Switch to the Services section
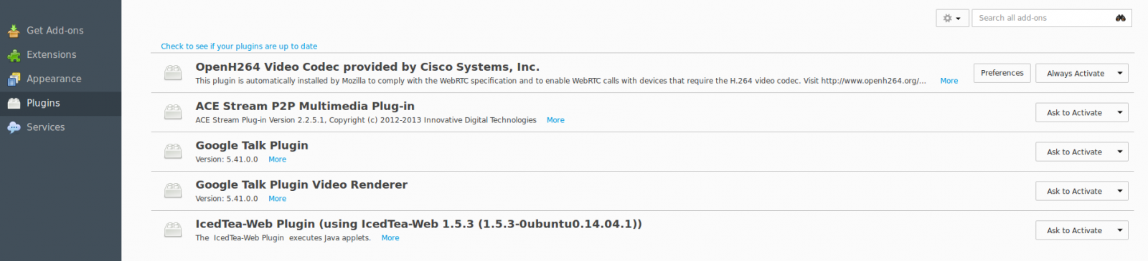 [60, 127]
